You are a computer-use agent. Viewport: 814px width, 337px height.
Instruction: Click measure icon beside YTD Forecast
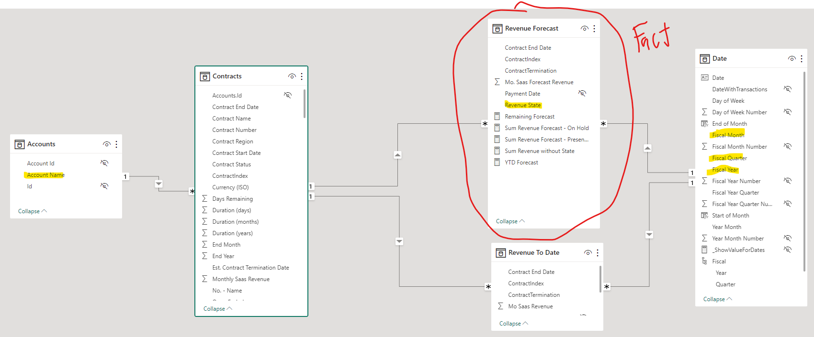(497, 162)
